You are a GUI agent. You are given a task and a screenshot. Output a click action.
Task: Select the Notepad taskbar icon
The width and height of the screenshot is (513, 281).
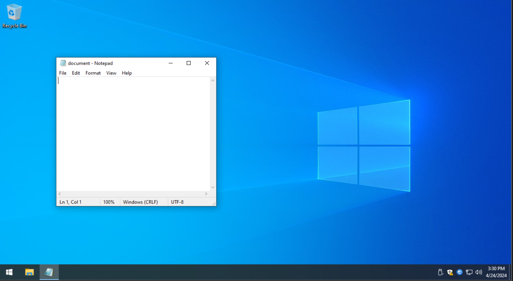pos(49,272)
